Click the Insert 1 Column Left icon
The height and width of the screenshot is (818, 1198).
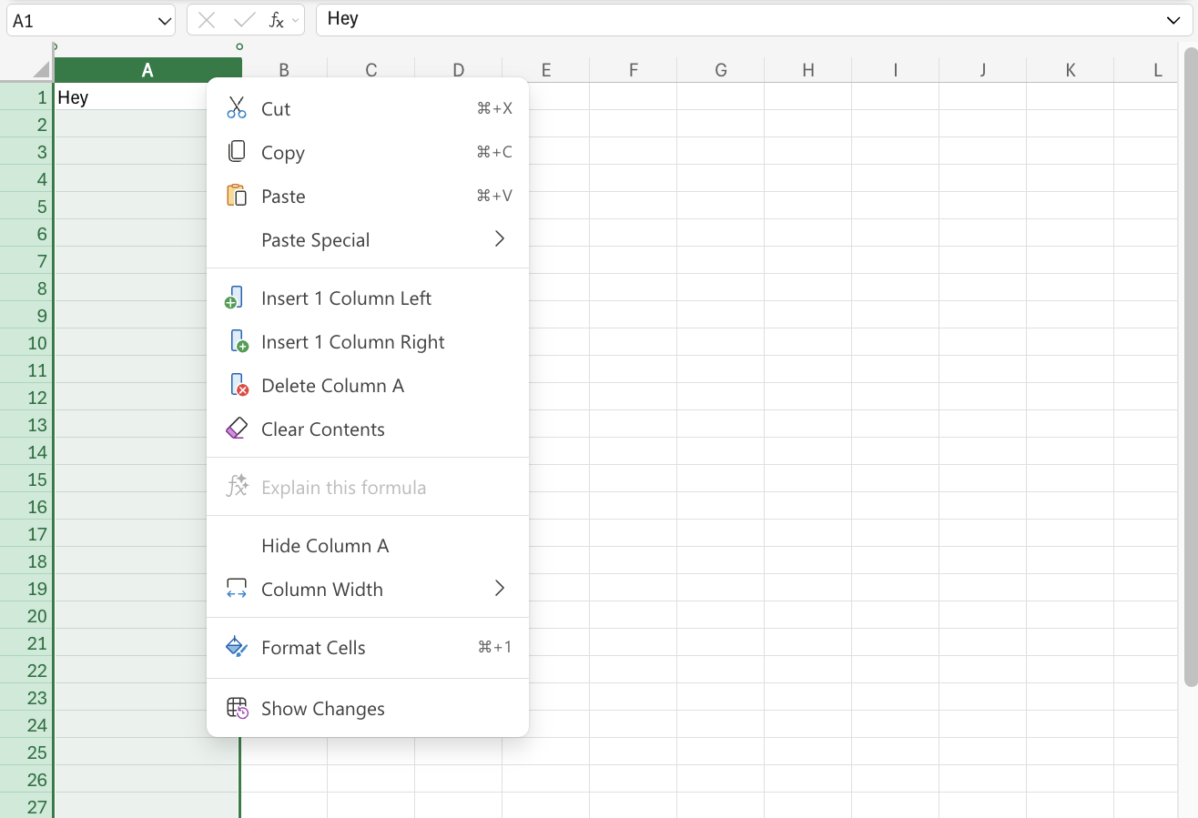pyautogui.click(x=238, y=298)
